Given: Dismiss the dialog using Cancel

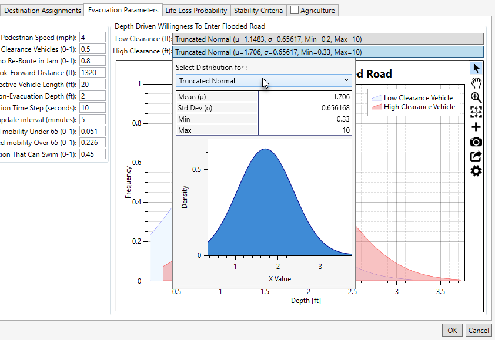Looking at the screenshot, I should tap(479, 330).
